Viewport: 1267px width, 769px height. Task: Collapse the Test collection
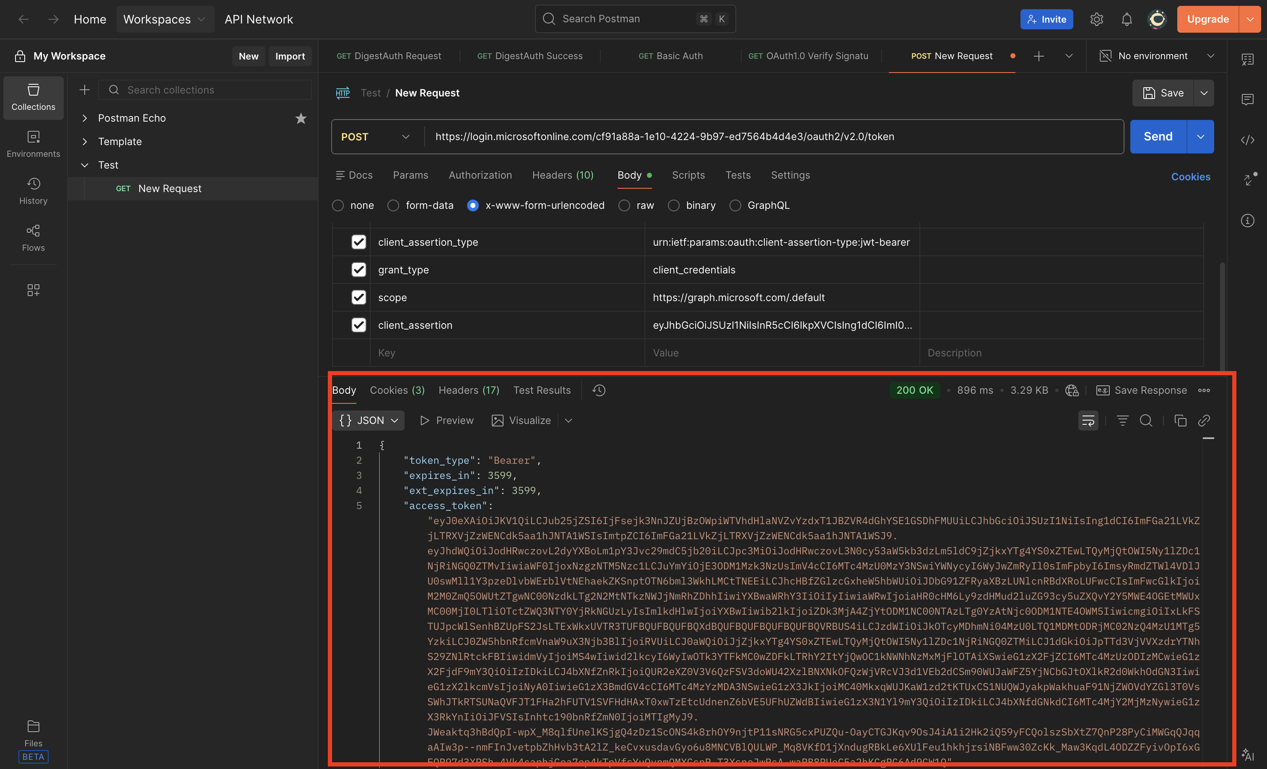(x=84, y=165)
